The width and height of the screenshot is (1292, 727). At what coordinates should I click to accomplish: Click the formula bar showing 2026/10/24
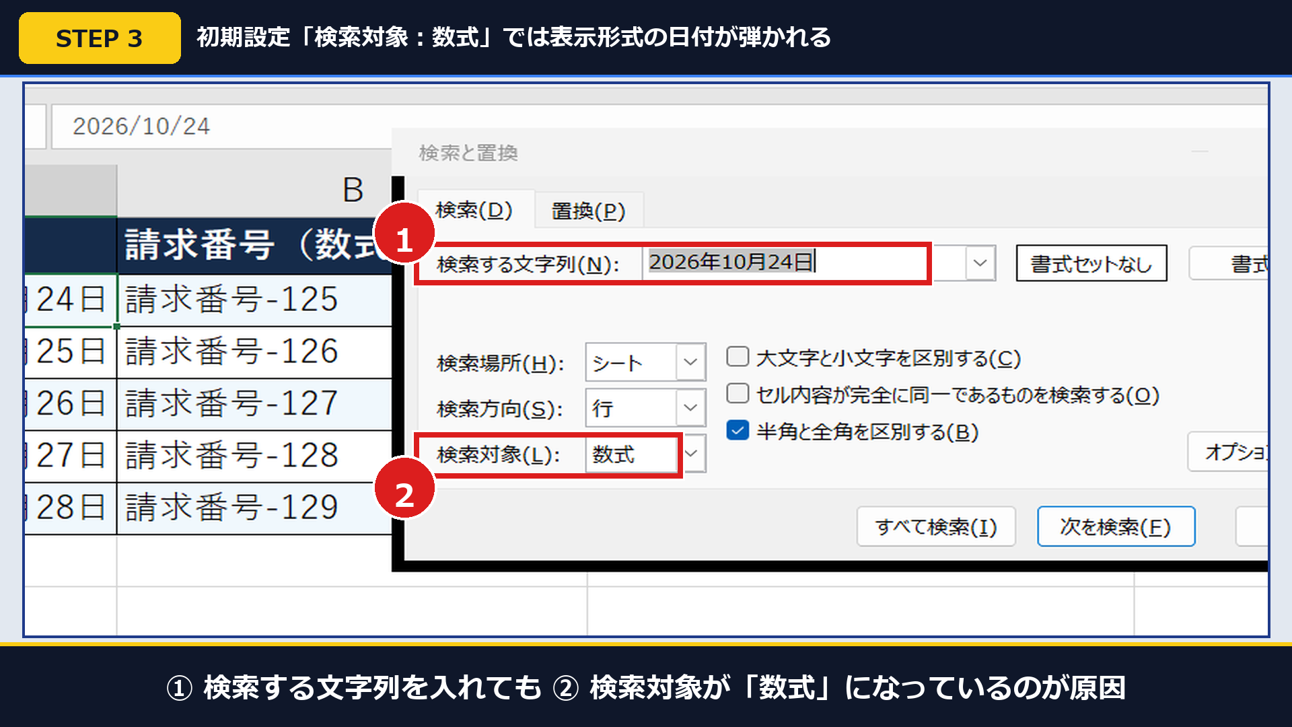(x=222, y=127)
